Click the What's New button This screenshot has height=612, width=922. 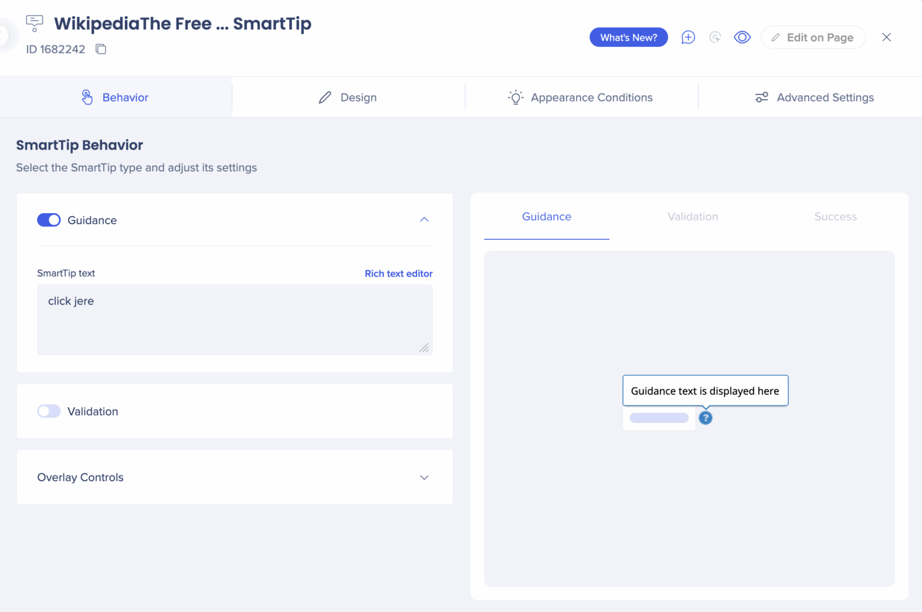coord(628,37)
